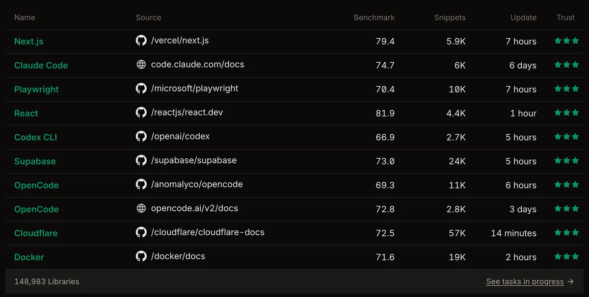Click the 81.9 benchmark value
This screenshot has height=297, width=589.
pos(385,113)
